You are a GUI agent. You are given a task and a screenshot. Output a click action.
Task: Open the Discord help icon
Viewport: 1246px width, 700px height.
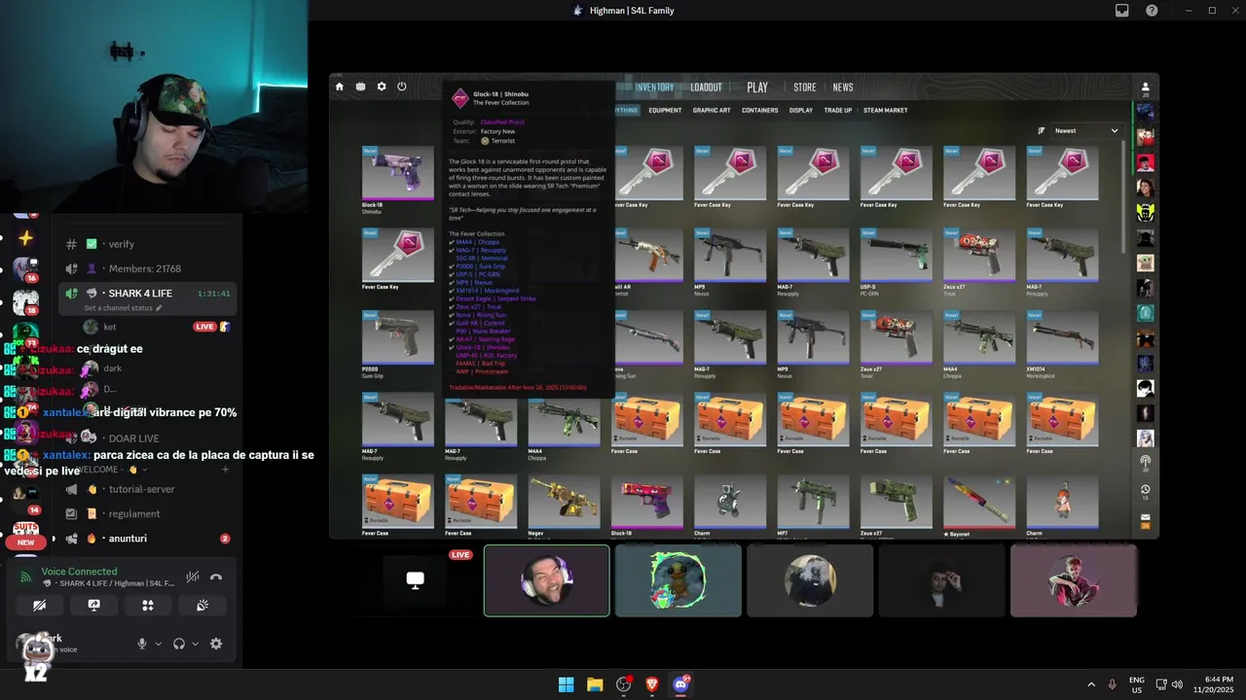click(1152, 11)
